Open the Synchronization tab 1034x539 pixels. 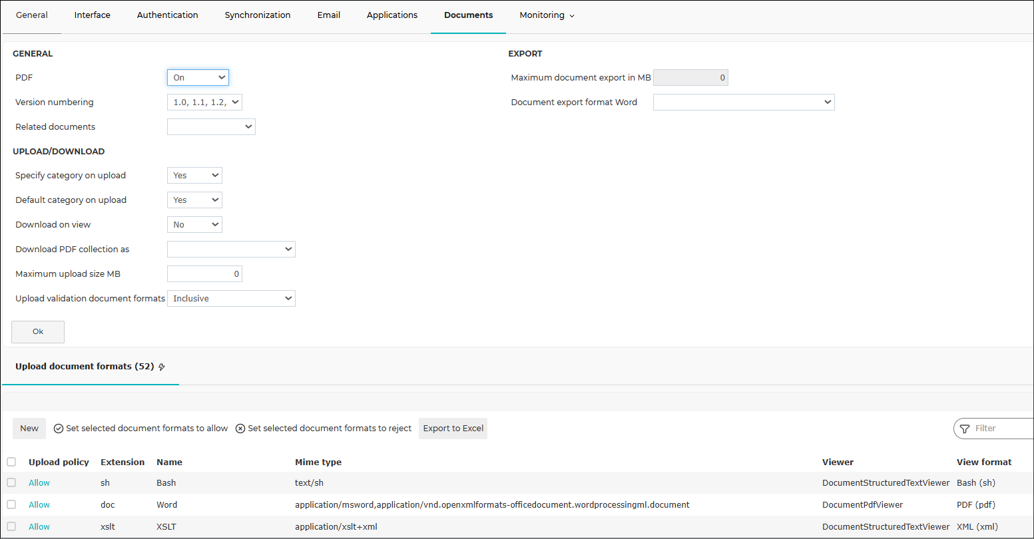click(258, 15)
